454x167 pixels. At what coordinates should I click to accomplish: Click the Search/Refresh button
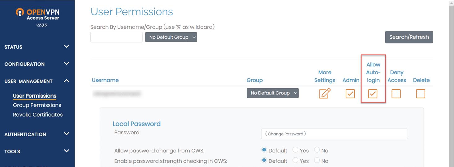point(409,37)
